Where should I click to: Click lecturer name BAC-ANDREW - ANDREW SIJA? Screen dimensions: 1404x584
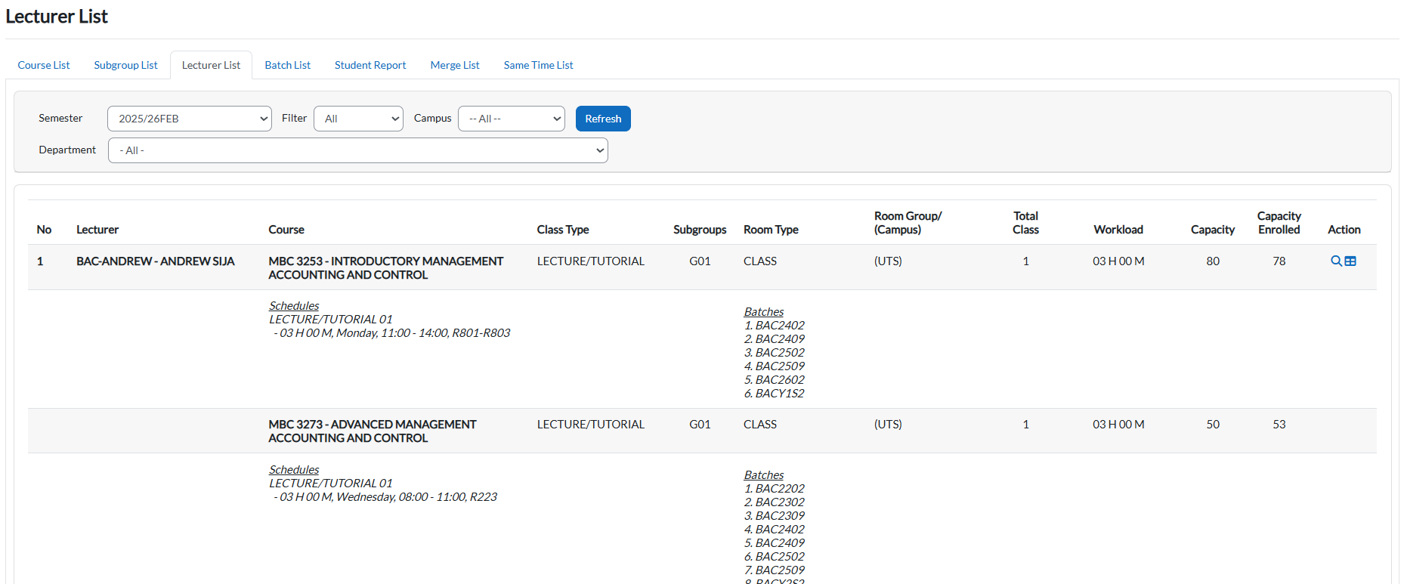[155, 261]
